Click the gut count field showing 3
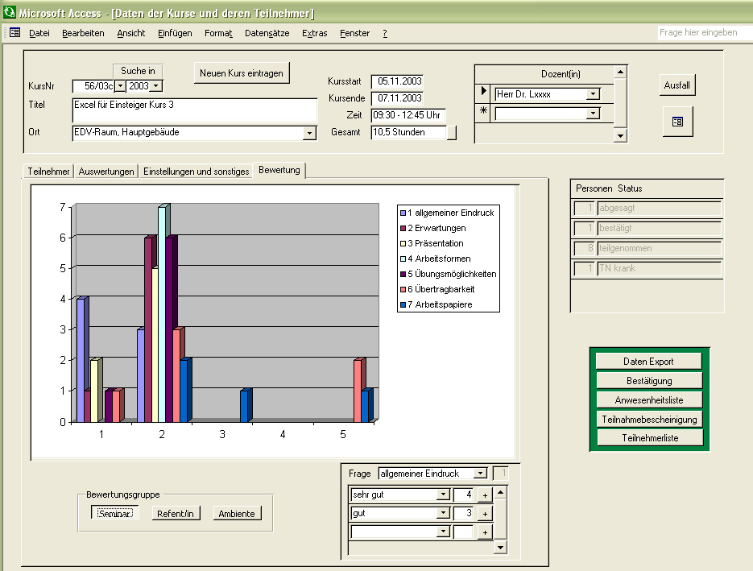Viewport: 753px width, 571px height. (x=463, y=513)
